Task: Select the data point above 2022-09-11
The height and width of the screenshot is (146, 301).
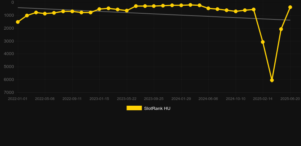Action: click(x=72, y=11)
